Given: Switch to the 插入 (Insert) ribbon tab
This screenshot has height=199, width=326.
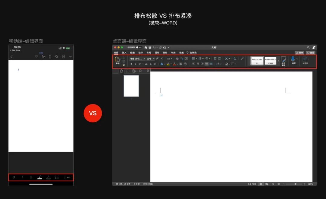Looking at the screenshot, I should (x=124, y=53).
